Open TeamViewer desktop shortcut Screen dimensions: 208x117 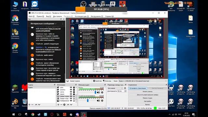tap(35, 5)
